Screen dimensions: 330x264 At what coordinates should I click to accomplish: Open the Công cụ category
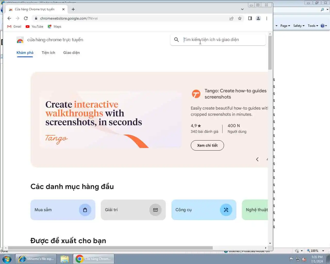click(204, 210)
